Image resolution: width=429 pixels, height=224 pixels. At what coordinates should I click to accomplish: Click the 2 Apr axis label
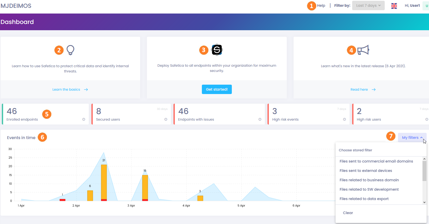pyautogui.click(x=76, y=206)
